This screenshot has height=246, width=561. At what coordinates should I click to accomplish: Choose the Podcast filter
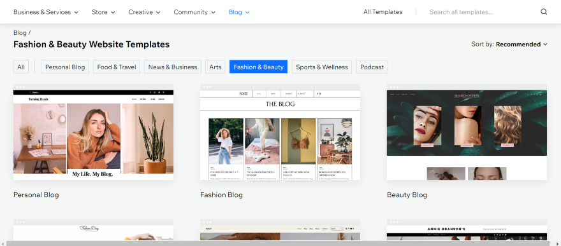click(x=372, y=67)
